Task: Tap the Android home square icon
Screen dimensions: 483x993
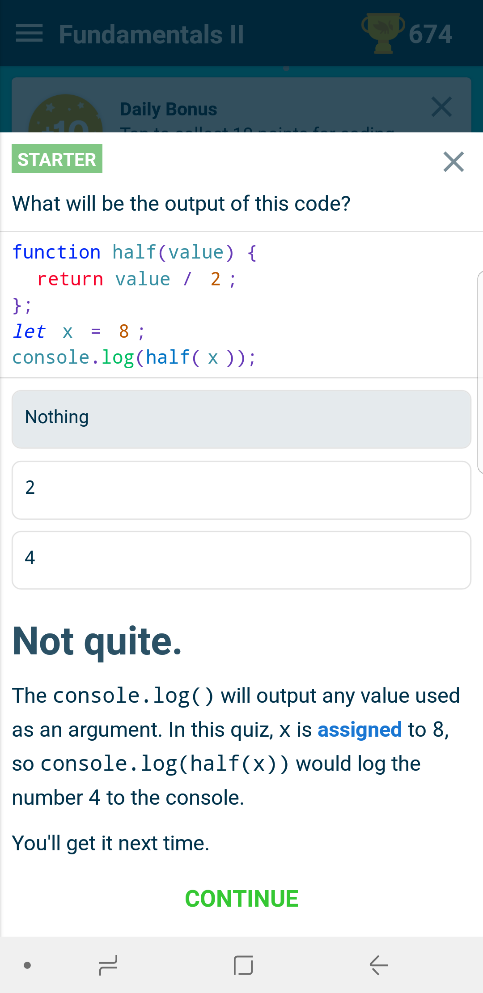Action: tap(243, 965)
